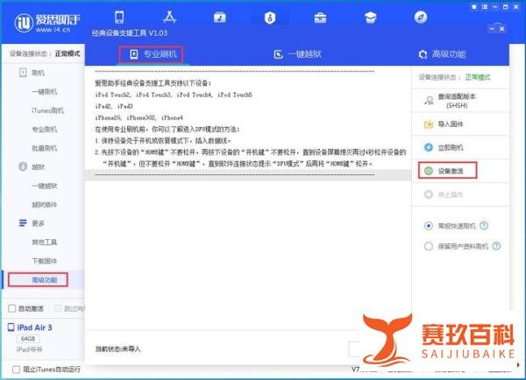
Task: Click the iPad Air 3 device icon
Action: (11, 327)
